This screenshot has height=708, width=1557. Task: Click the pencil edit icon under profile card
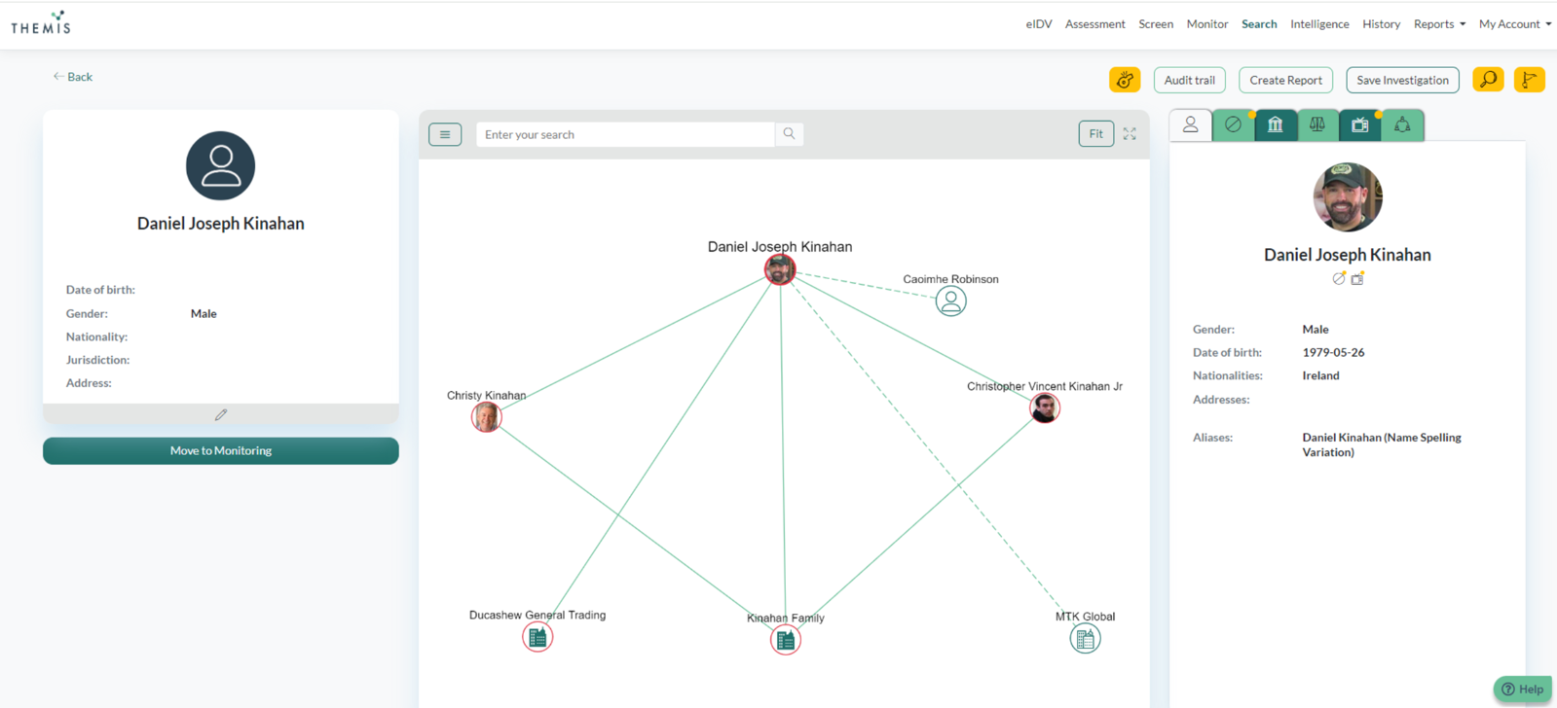click(x=221, y=414)
